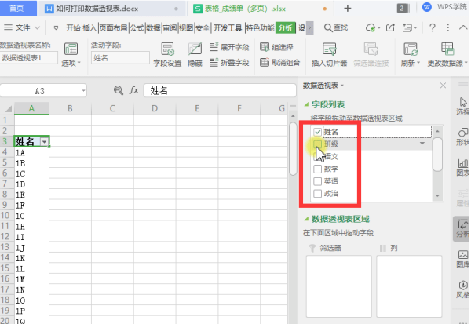
Task: Click 组选择 group selection icon
Action: pyautogui.click(x=265, y=47)
